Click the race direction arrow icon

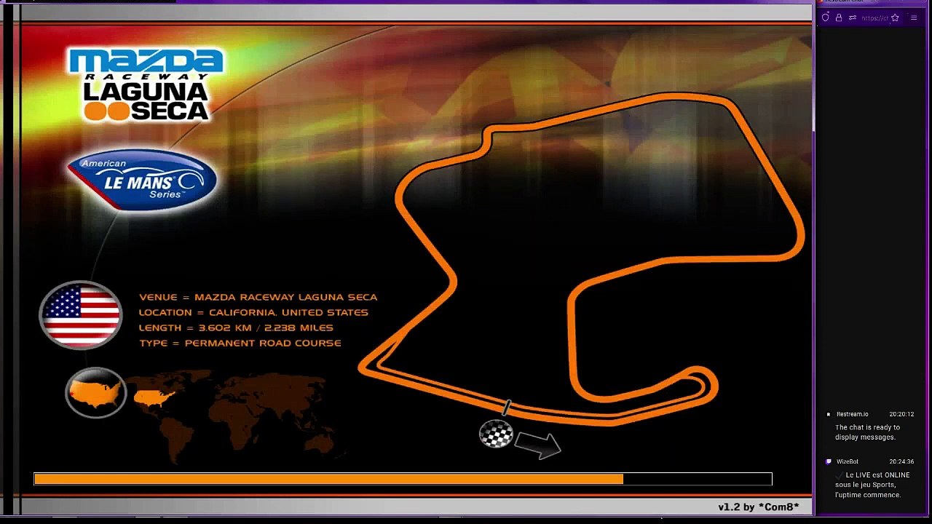pyautogui.click(x=538, y=445)
